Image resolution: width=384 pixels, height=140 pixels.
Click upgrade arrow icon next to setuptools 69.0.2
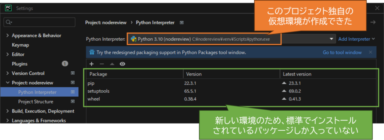click(284, 91)
